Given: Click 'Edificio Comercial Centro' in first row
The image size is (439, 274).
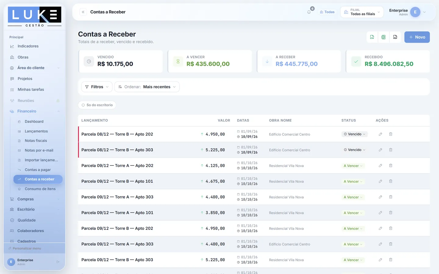Looking at the screenshot, I should tap(290, 134).
